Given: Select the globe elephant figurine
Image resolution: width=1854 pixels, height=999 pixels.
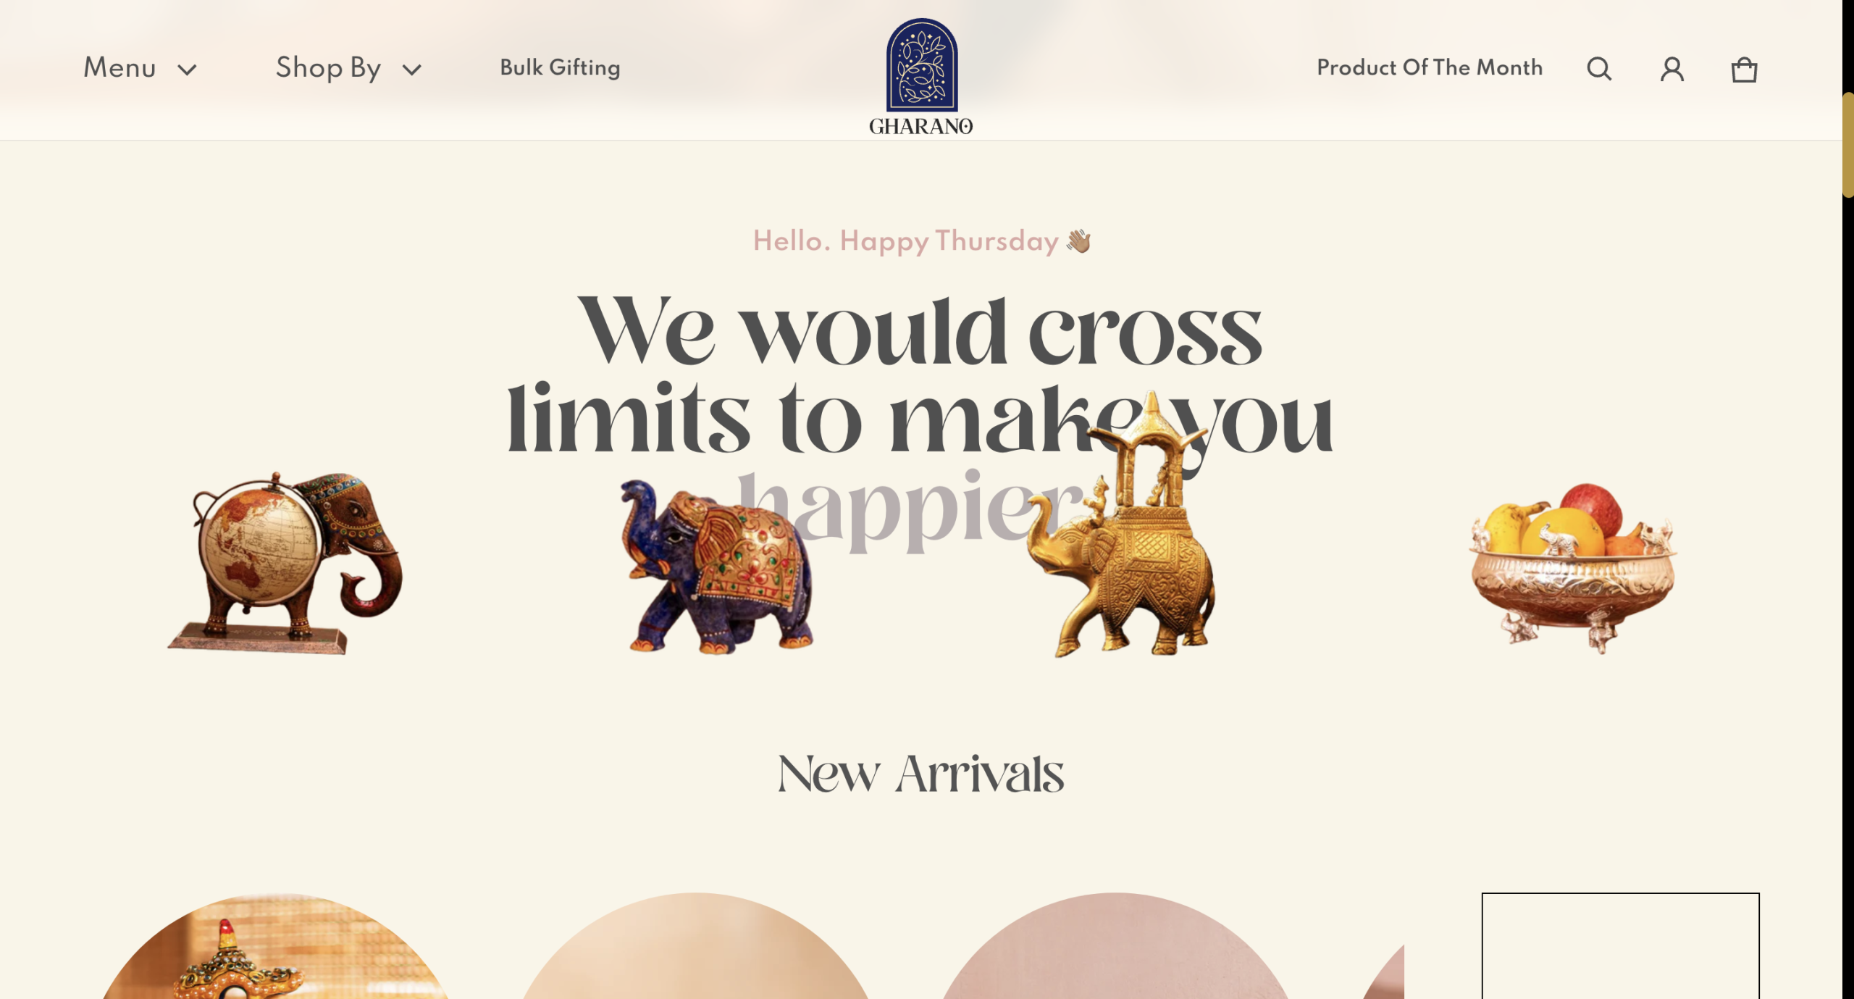Looking at the screenshot, I should tap(285, 564).
